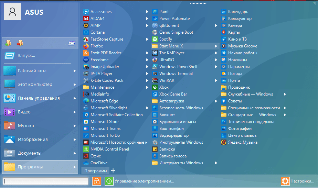Expand the Специальные возможности arrow
This screenshot has height=188, width=318.
coord(285,108)
